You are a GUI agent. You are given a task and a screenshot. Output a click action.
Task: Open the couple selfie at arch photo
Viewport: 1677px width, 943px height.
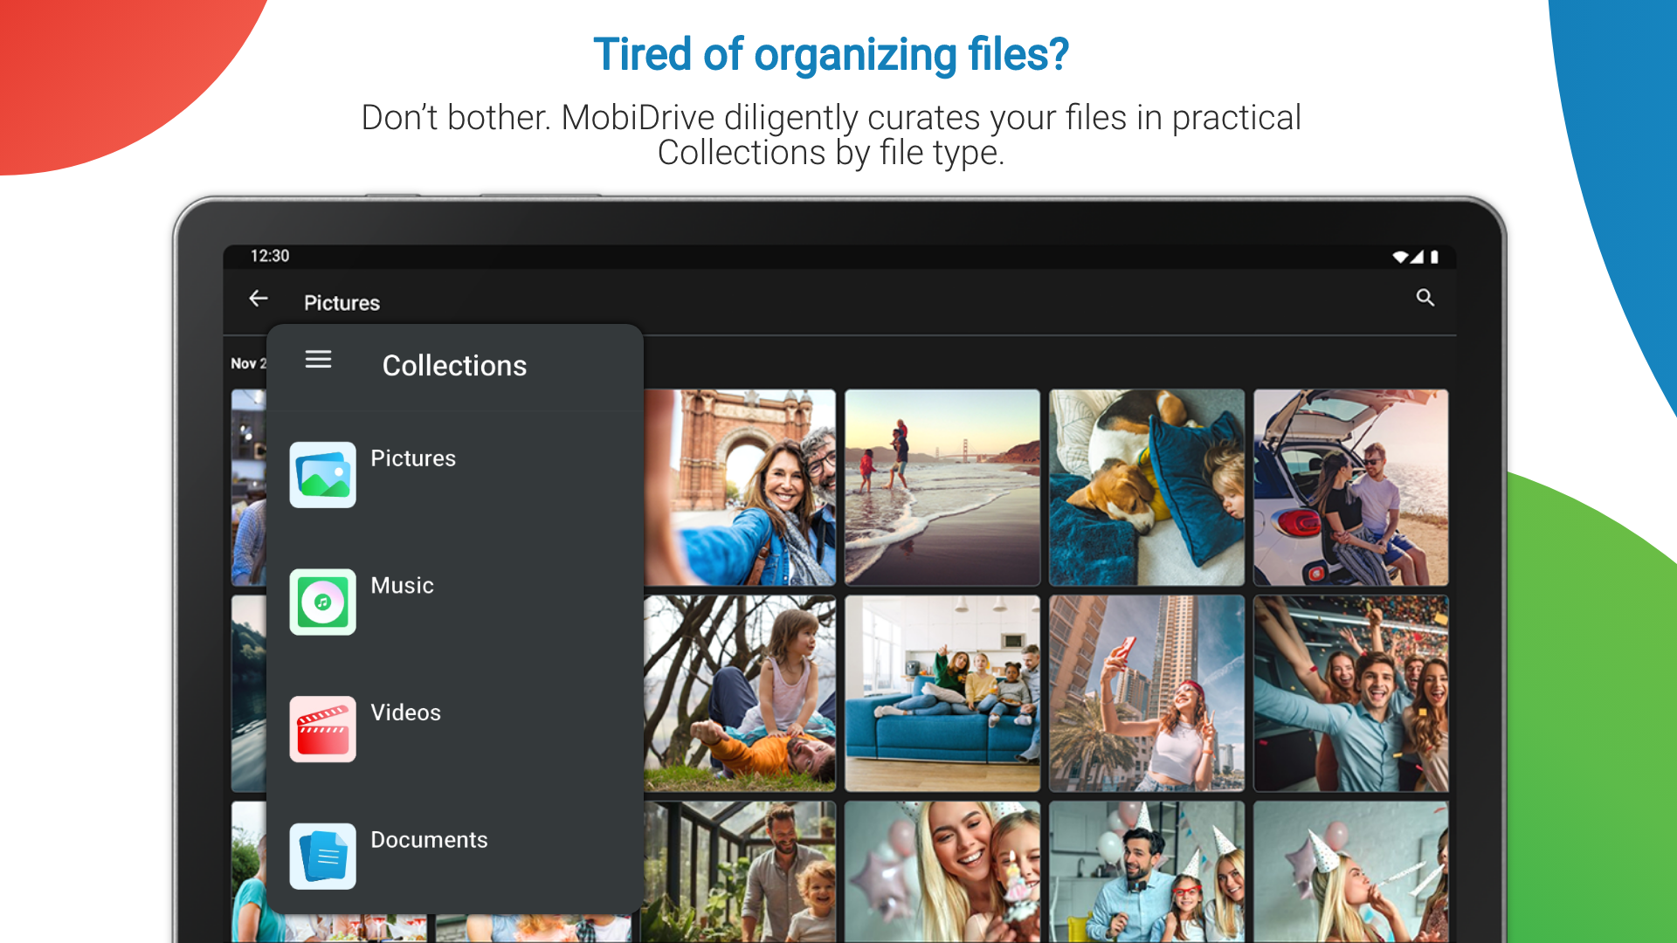pyautogui.click(x=740, y=488)
